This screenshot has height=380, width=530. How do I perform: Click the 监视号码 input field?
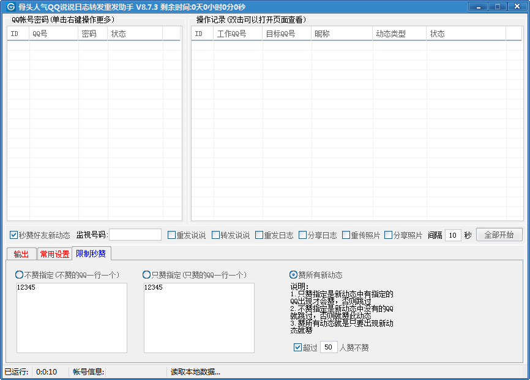135,235
